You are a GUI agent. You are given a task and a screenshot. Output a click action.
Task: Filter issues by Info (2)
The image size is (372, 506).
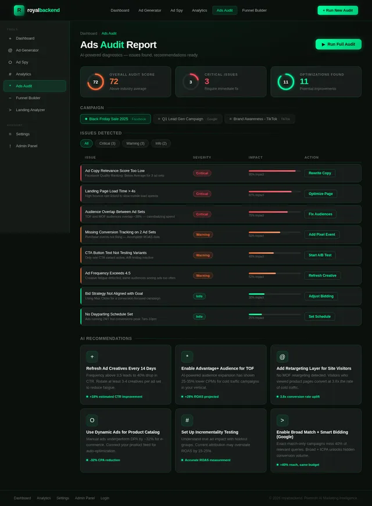click(x=161, y=143)
